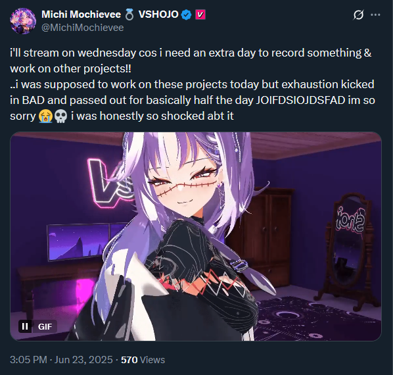Click the blue verified checkmark badge
This screenshot has height=375, width=393.
pyautogui.click(x=186, y=14)
